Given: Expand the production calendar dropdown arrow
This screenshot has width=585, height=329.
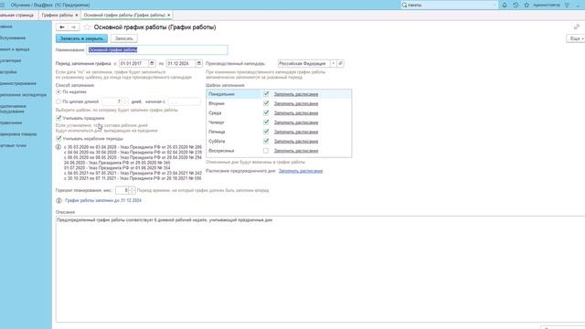Looking at the screenshot, I should pyautogui.click(x=333, y=63).
